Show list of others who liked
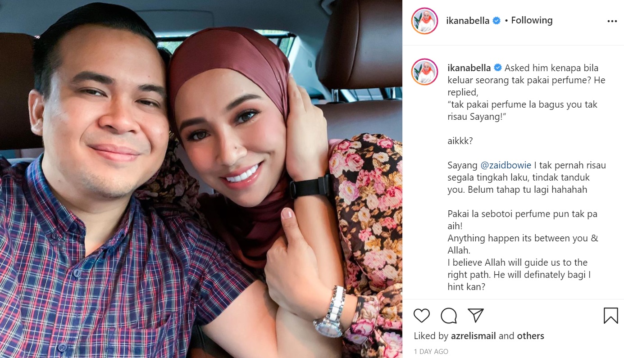Viewport: 624px width, 358px height. 531,336
